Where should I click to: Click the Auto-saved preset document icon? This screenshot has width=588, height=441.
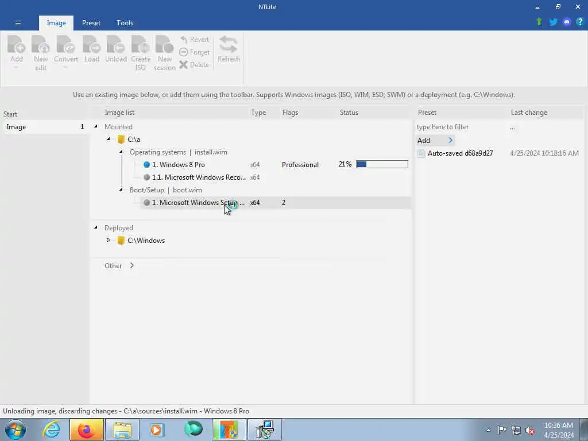421,153
